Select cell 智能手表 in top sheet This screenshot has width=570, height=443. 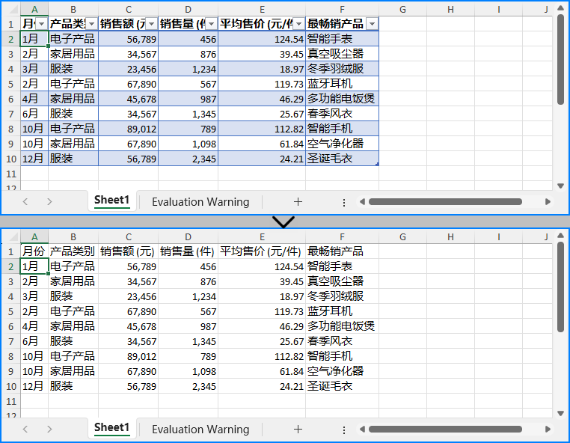pyautogui.click(x=342, y=39)
